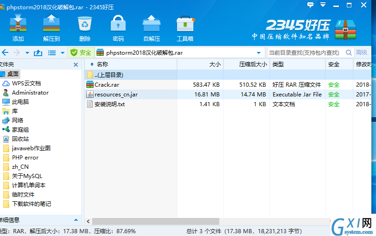Screen dimensions: 376x236
Task: Go forward with the right arrow
Action: tap(17, 52)
